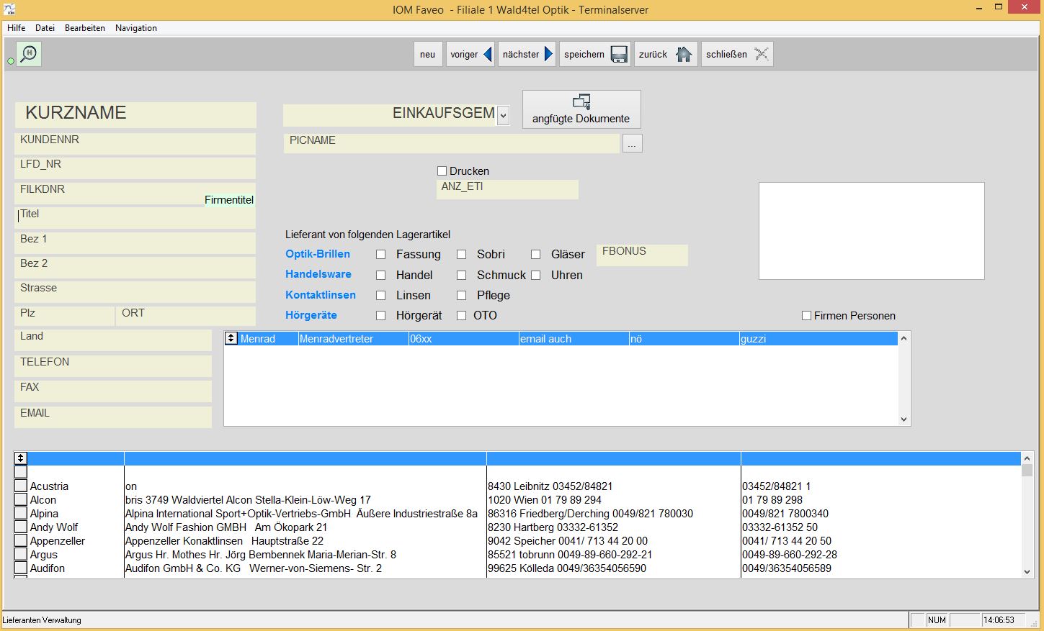Click the magnifier search icon in toolbar
The image size is (1044, 631).
[x=29, y=54]
